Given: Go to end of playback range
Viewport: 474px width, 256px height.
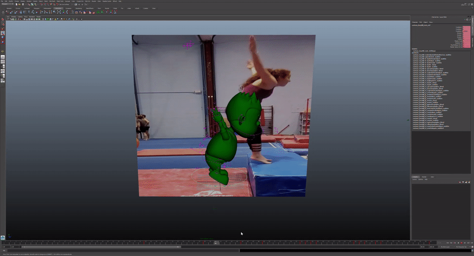Looking at the screenshot, I should pos(472,243).
